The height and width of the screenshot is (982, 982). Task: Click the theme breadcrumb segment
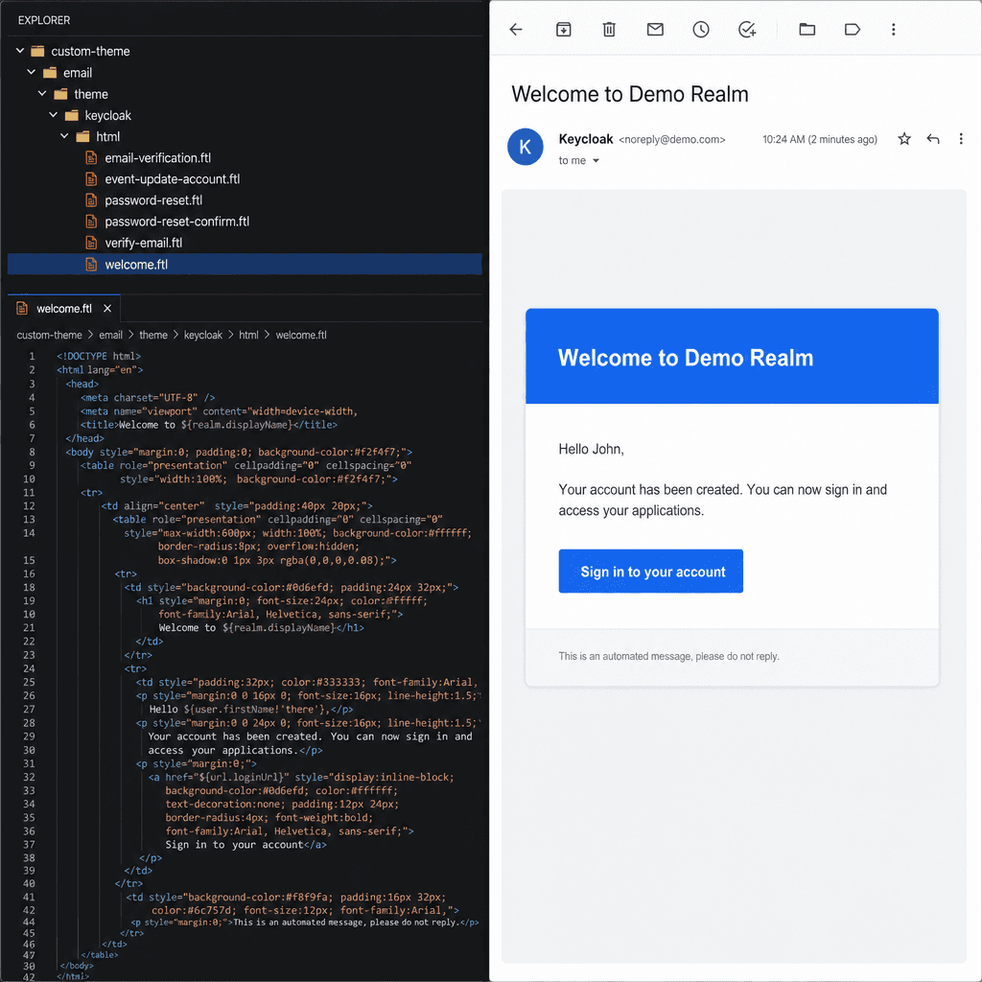[153, 335]
